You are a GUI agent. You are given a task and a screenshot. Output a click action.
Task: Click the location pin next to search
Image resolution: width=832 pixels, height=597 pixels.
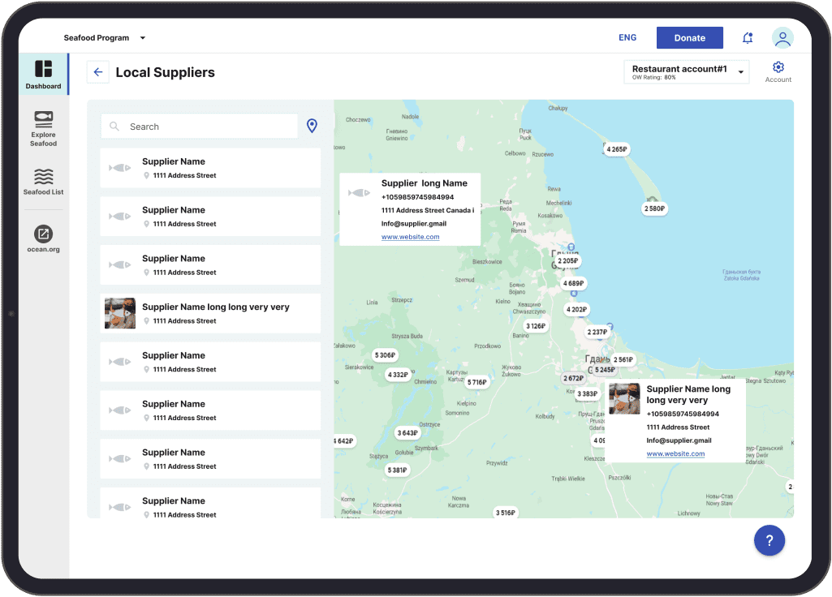point(312,126)
